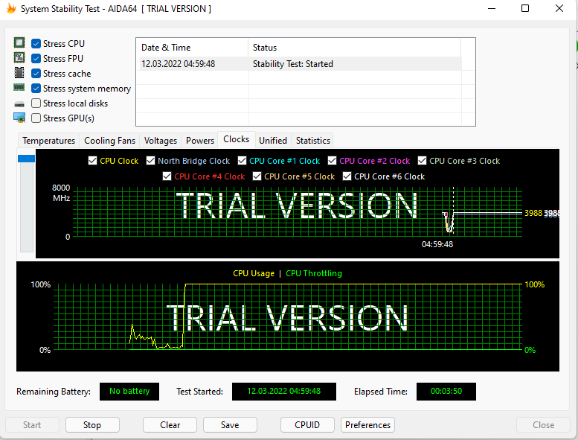Uncheck the Stress CPU checkbox
Viewport: 578px width, 440px height.
[x=36, y=43]
